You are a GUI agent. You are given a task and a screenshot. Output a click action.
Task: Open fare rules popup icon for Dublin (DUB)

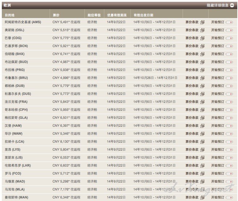point(202,86)
